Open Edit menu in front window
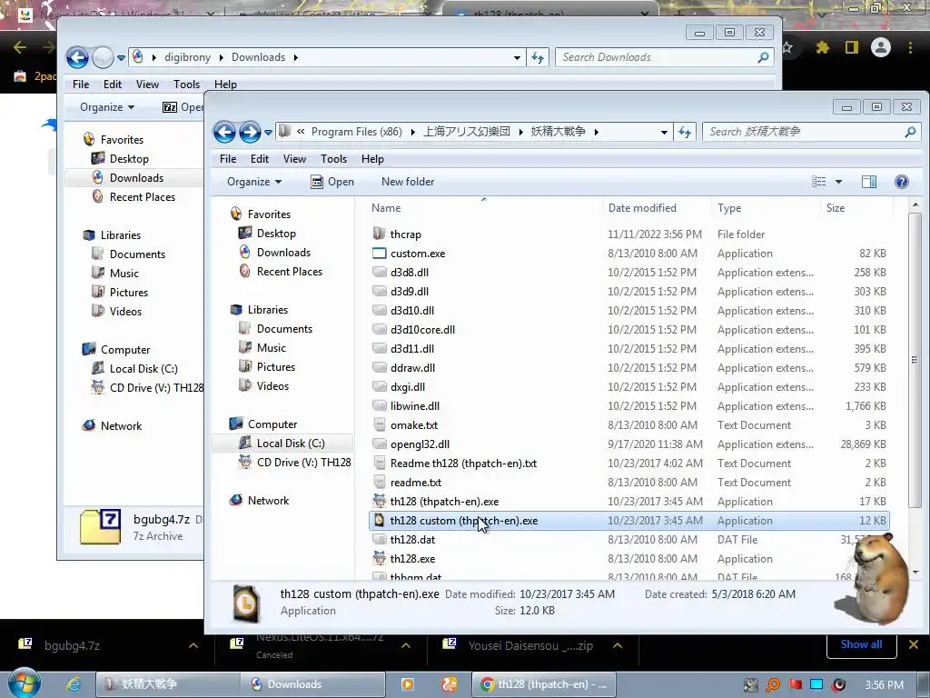The height and width of the screenshot is (698, 930). (259, 158)
